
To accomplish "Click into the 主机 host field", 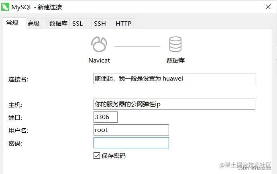I will 174,104.
